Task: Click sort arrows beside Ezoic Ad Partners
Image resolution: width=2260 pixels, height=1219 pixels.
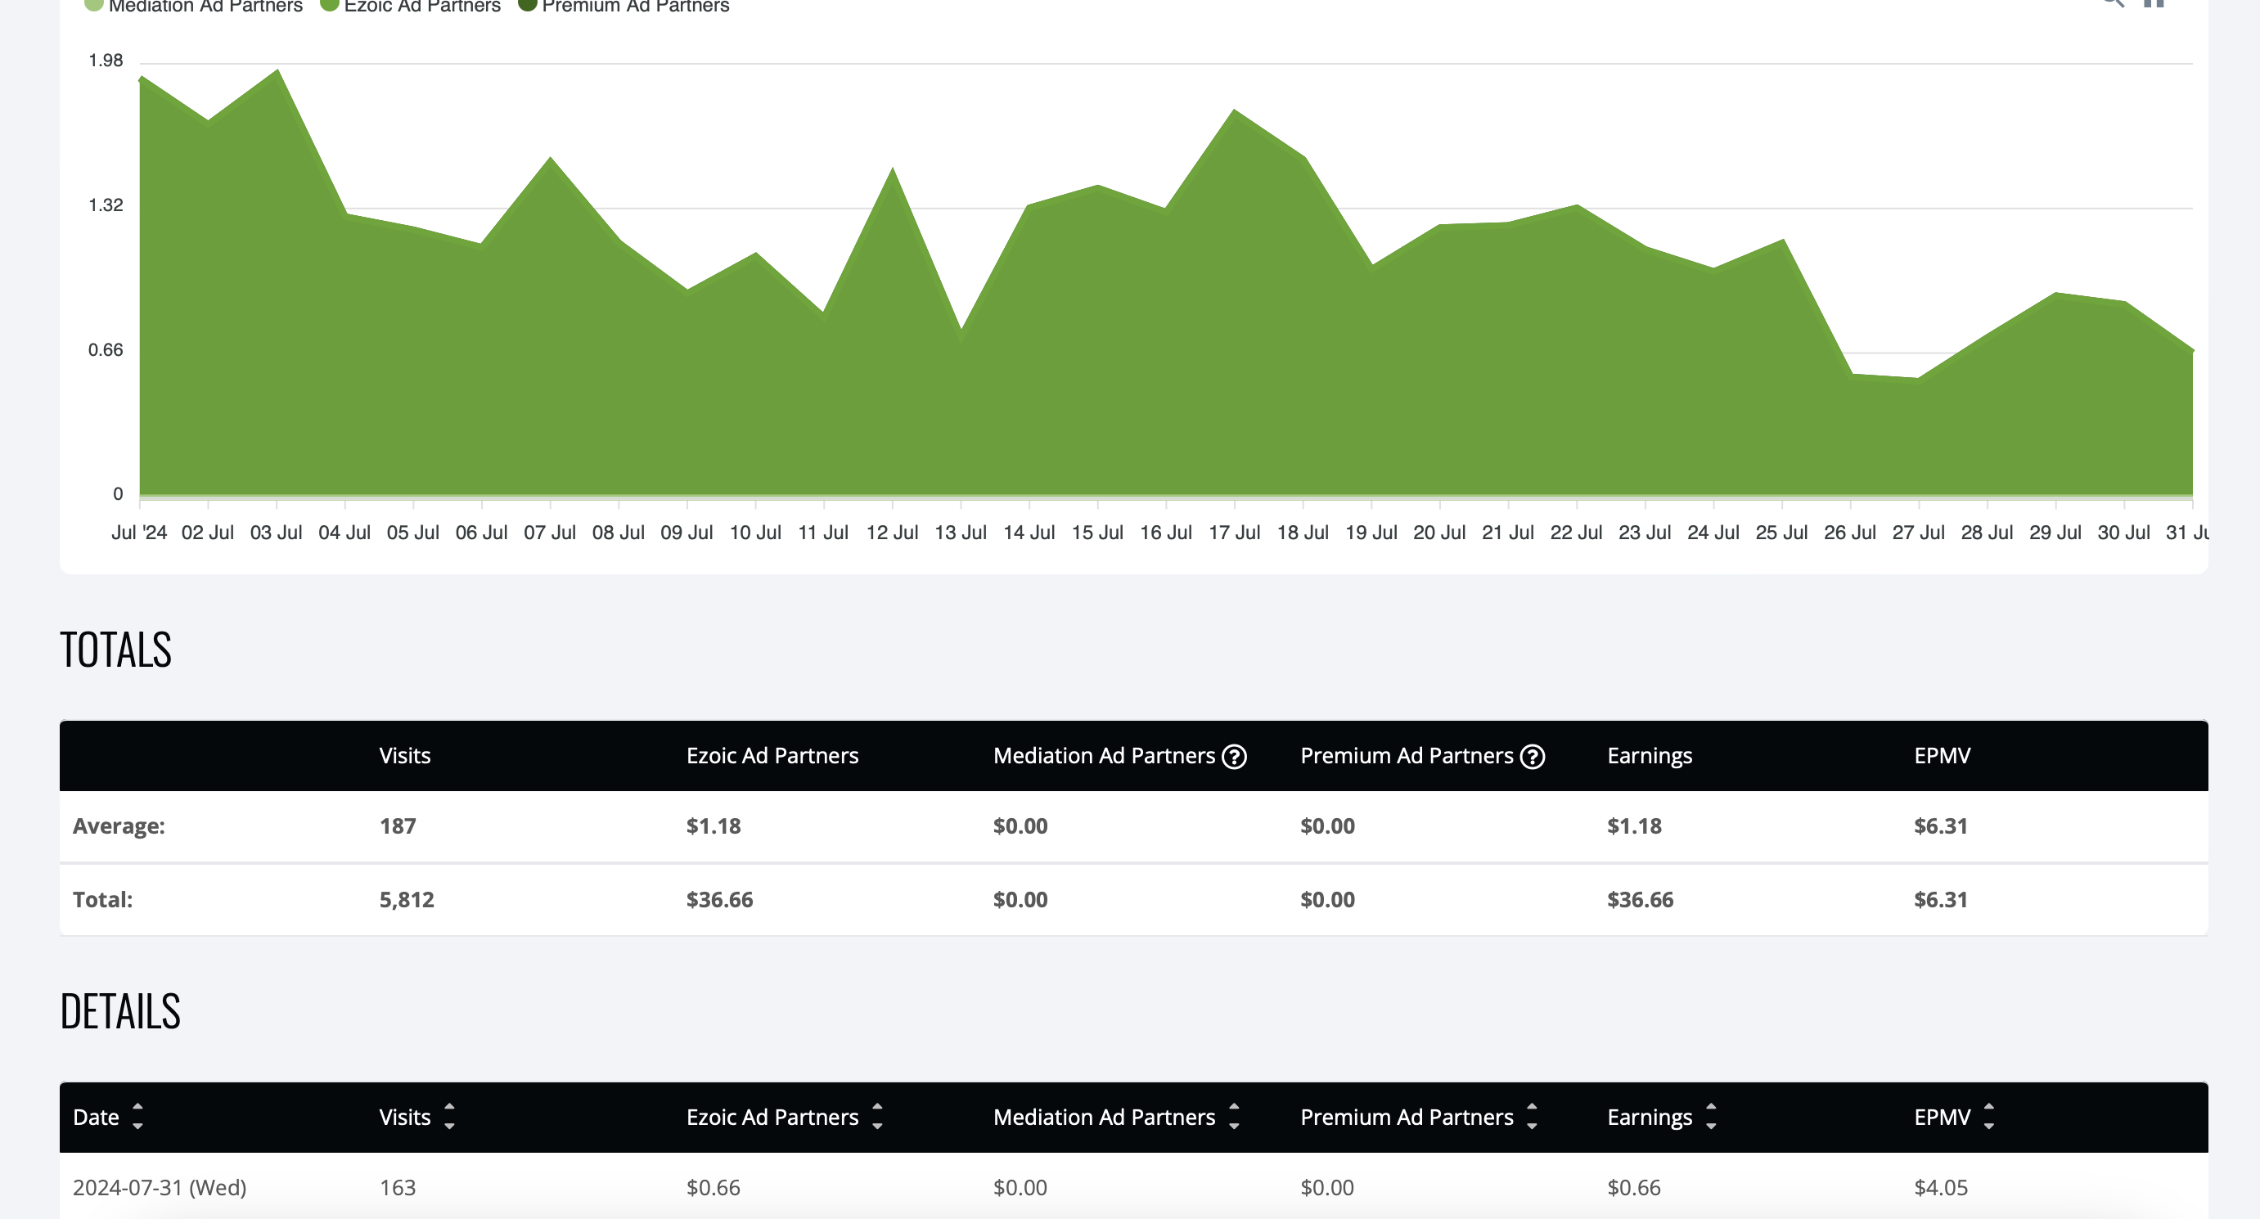Action: tap(877, 1117)
